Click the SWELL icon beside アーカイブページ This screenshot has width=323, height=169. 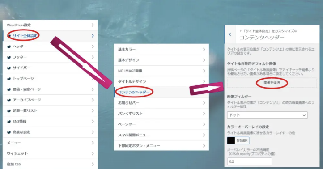(9, 100)
